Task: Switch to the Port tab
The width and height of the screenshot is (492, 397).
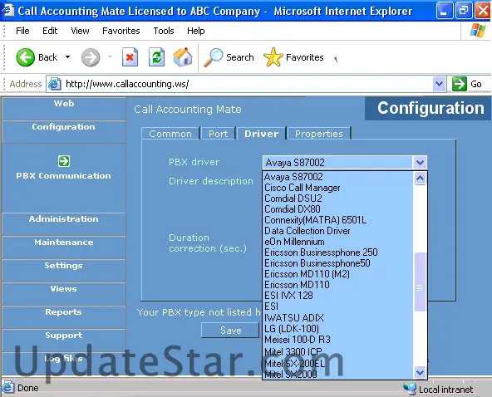Action: tap(218, 134)
